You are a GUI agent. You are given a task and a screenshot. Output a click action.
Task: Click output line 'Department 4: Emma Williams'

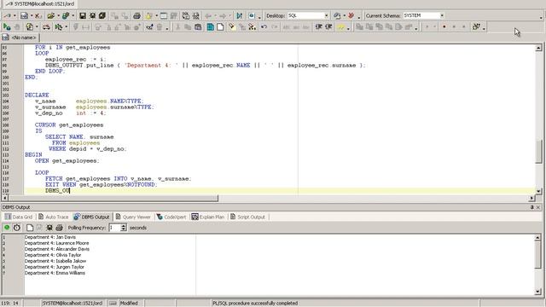click(55, 273)
